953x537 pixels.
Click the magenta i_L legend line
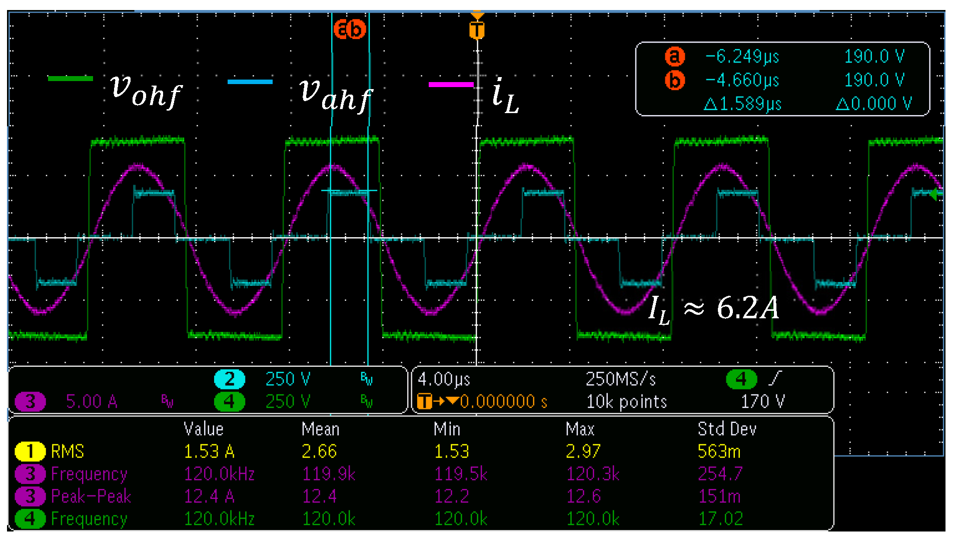(451, 85)
